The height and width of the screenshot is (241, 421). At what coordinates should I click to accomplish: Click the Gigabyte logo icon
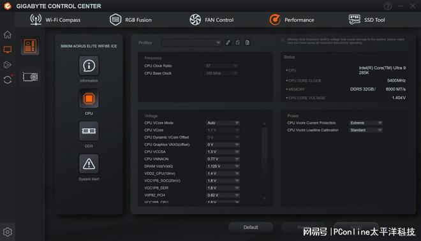pos(8,6)
